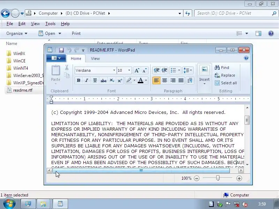Click the zoom slider thumb

tap(218, 178)
